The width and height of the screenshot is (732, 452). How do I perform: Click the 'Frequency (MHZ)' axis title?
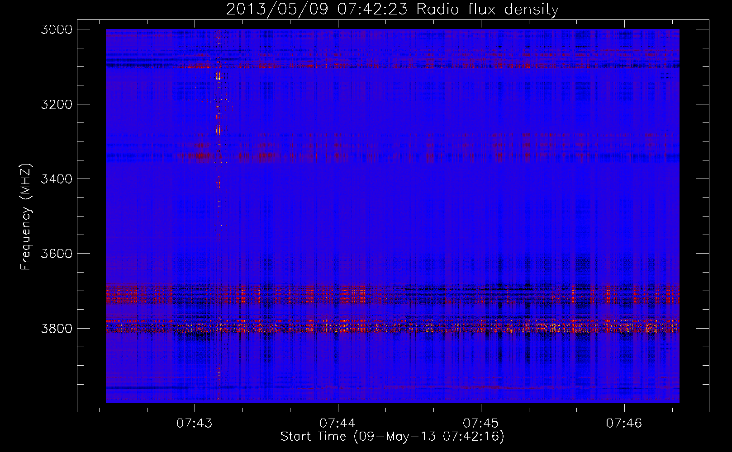tap(26, 217)
